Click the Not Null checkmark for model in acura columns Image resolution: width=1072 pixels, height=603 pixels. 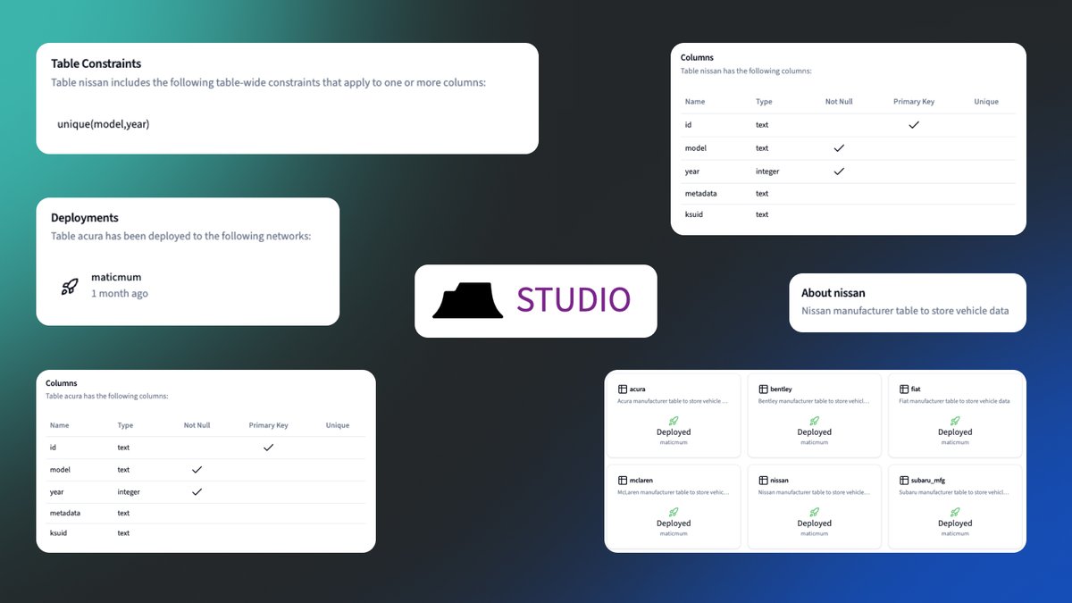click(x=197, y=469)
